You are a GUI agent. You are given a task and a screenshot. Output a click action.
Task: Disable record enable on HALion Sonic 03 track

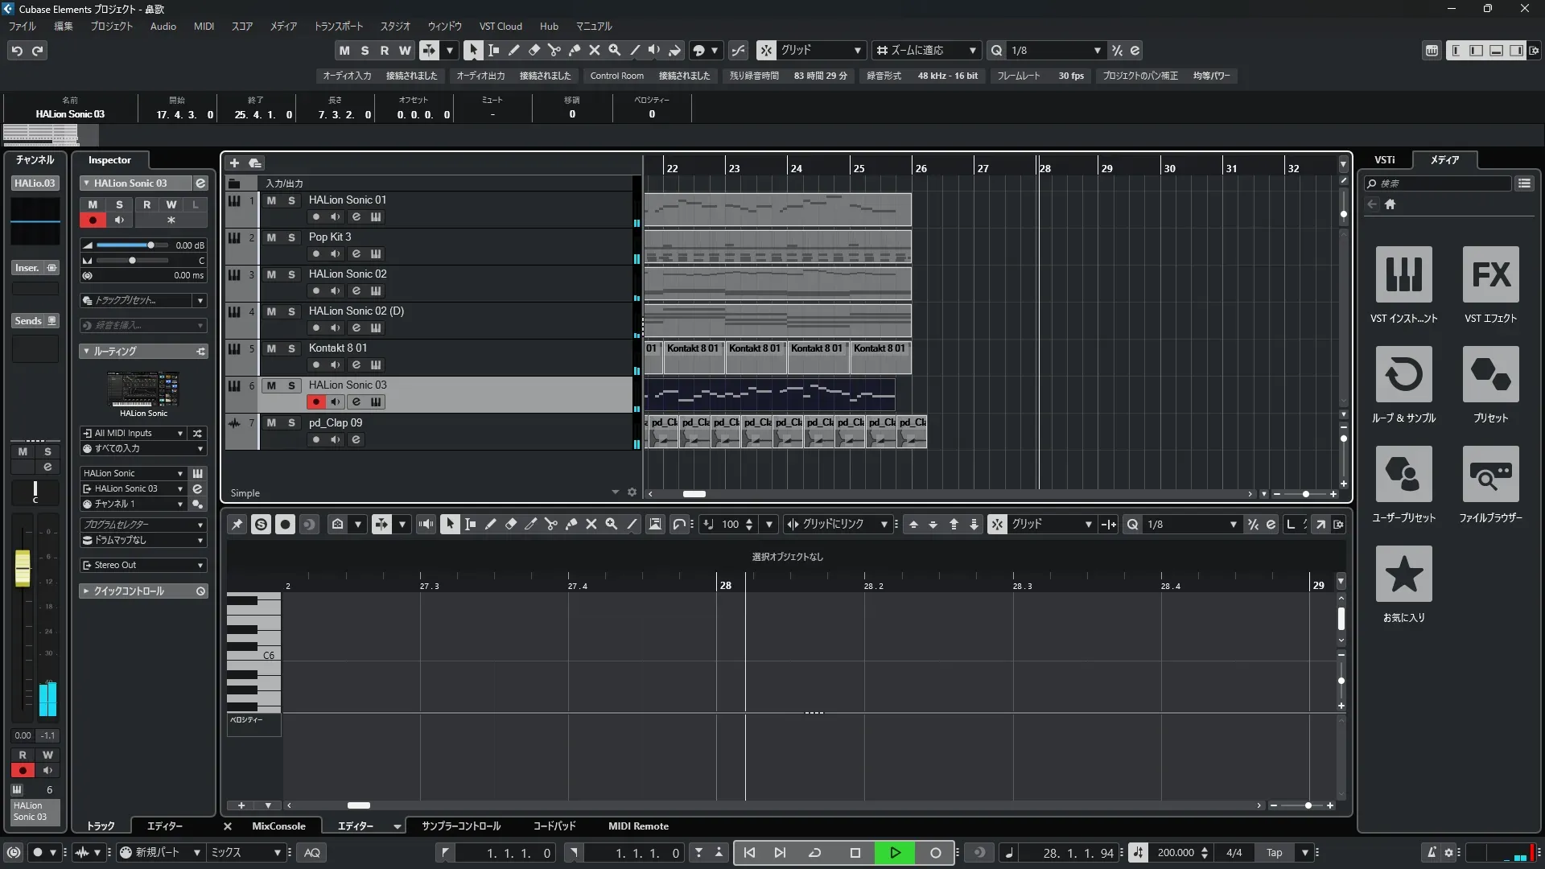[x=315, y=402]
